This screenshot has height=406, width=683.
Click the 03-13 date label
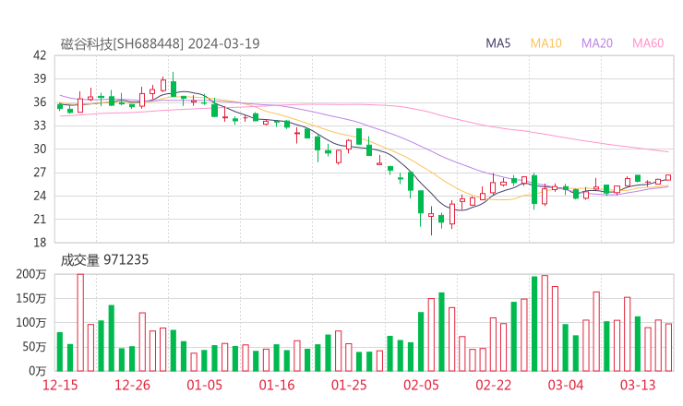[x=638, y=385]
